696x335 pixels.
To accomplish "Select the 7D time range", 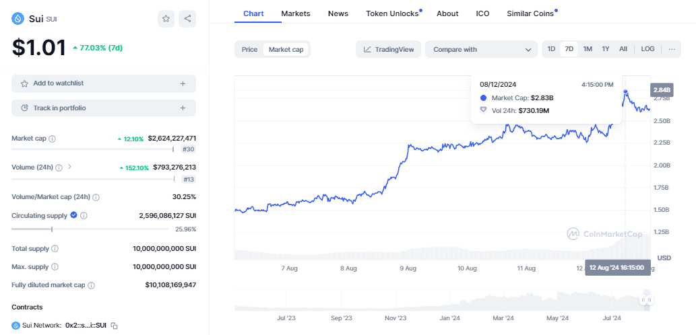I will pos(569,48).
